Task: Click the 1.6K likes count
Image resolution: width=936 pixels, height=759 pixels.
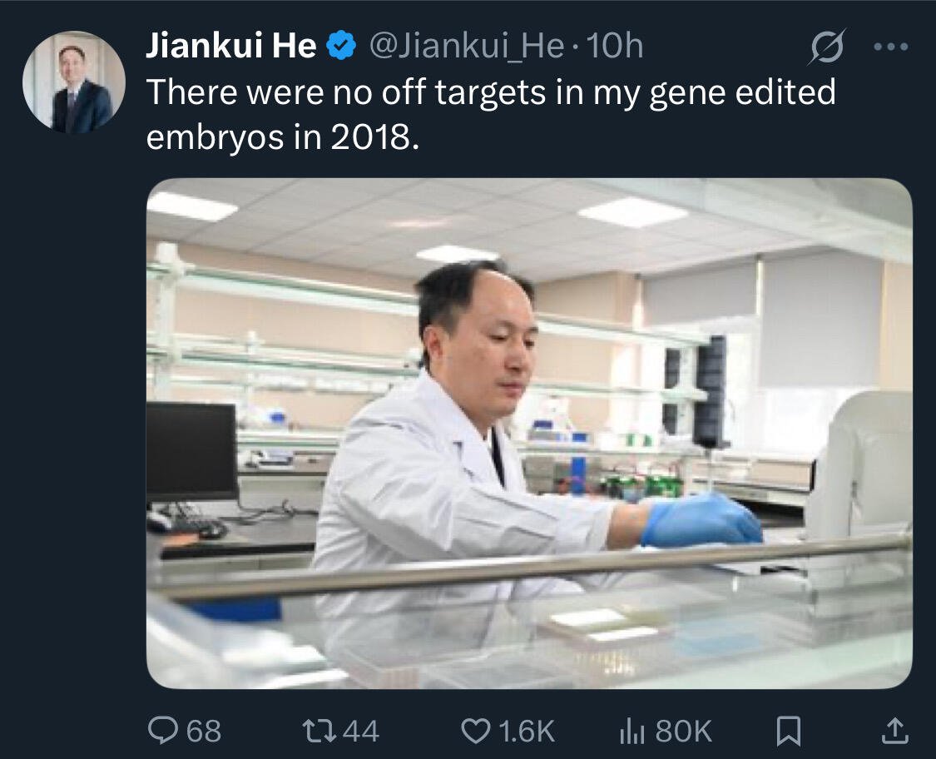Action: (527, 731)
